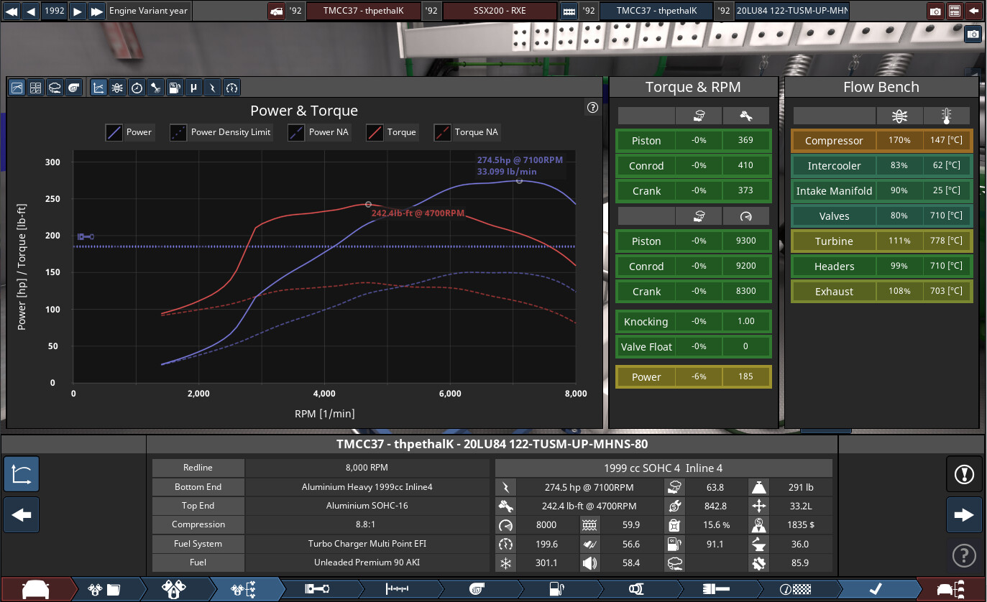987x602 pixels.
Task: Open the SSX200 - RXE trim selector
Action: [500, 11]
